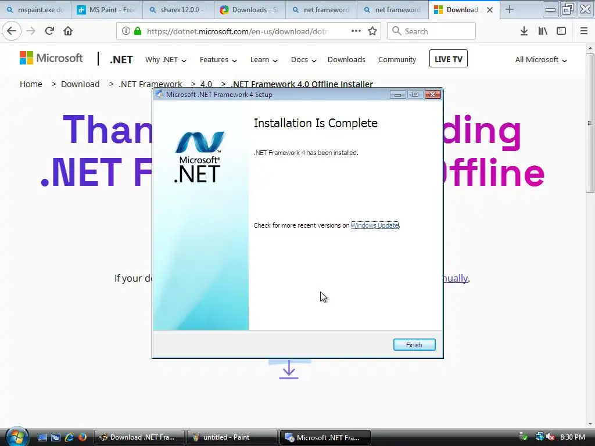This screenshot has width=595, height=446.
Task: Expand the All Microsoft dropdown
Action: pyautogui.click(x=541, y=60)
